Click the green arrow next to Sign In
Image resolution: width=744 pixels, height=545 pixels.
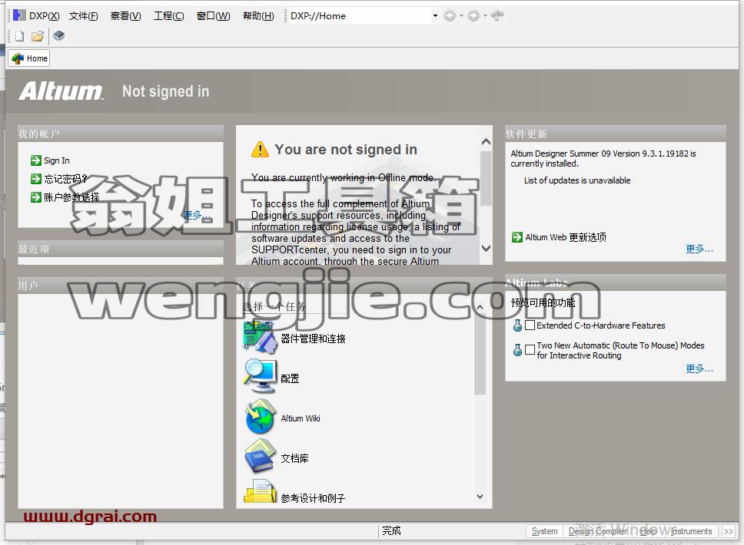(x=36, y=160)
